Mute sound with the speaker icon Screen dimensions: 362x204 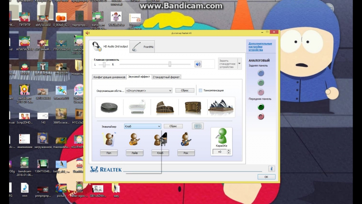pos(198,64)
